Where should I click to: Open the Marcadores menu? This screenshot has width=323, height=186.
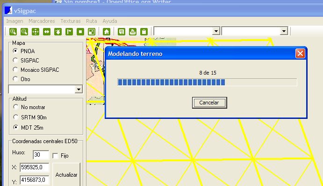click(42, 21)
